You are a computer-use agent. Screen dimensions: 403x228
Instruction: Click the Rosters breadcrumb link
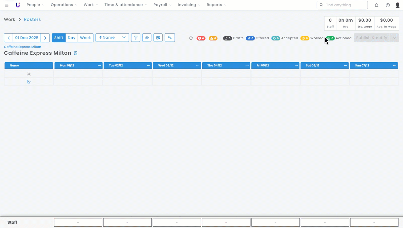click(x=32, y=19)
